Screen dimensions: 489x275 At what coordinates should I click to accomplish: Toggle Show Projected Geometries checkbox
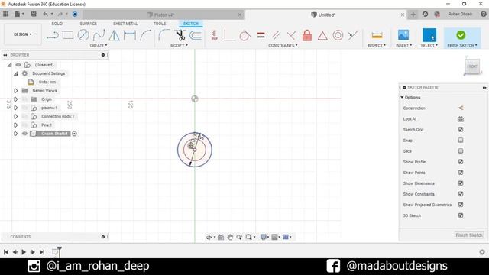[x=461, y=205]
